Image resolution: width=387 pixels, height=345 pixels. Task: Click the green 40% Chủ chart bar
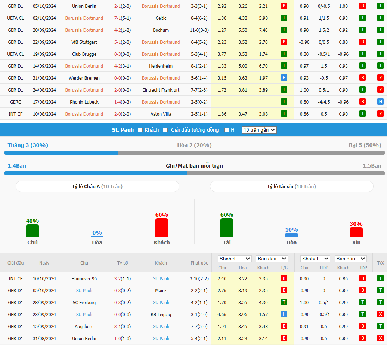coord(32,230)
